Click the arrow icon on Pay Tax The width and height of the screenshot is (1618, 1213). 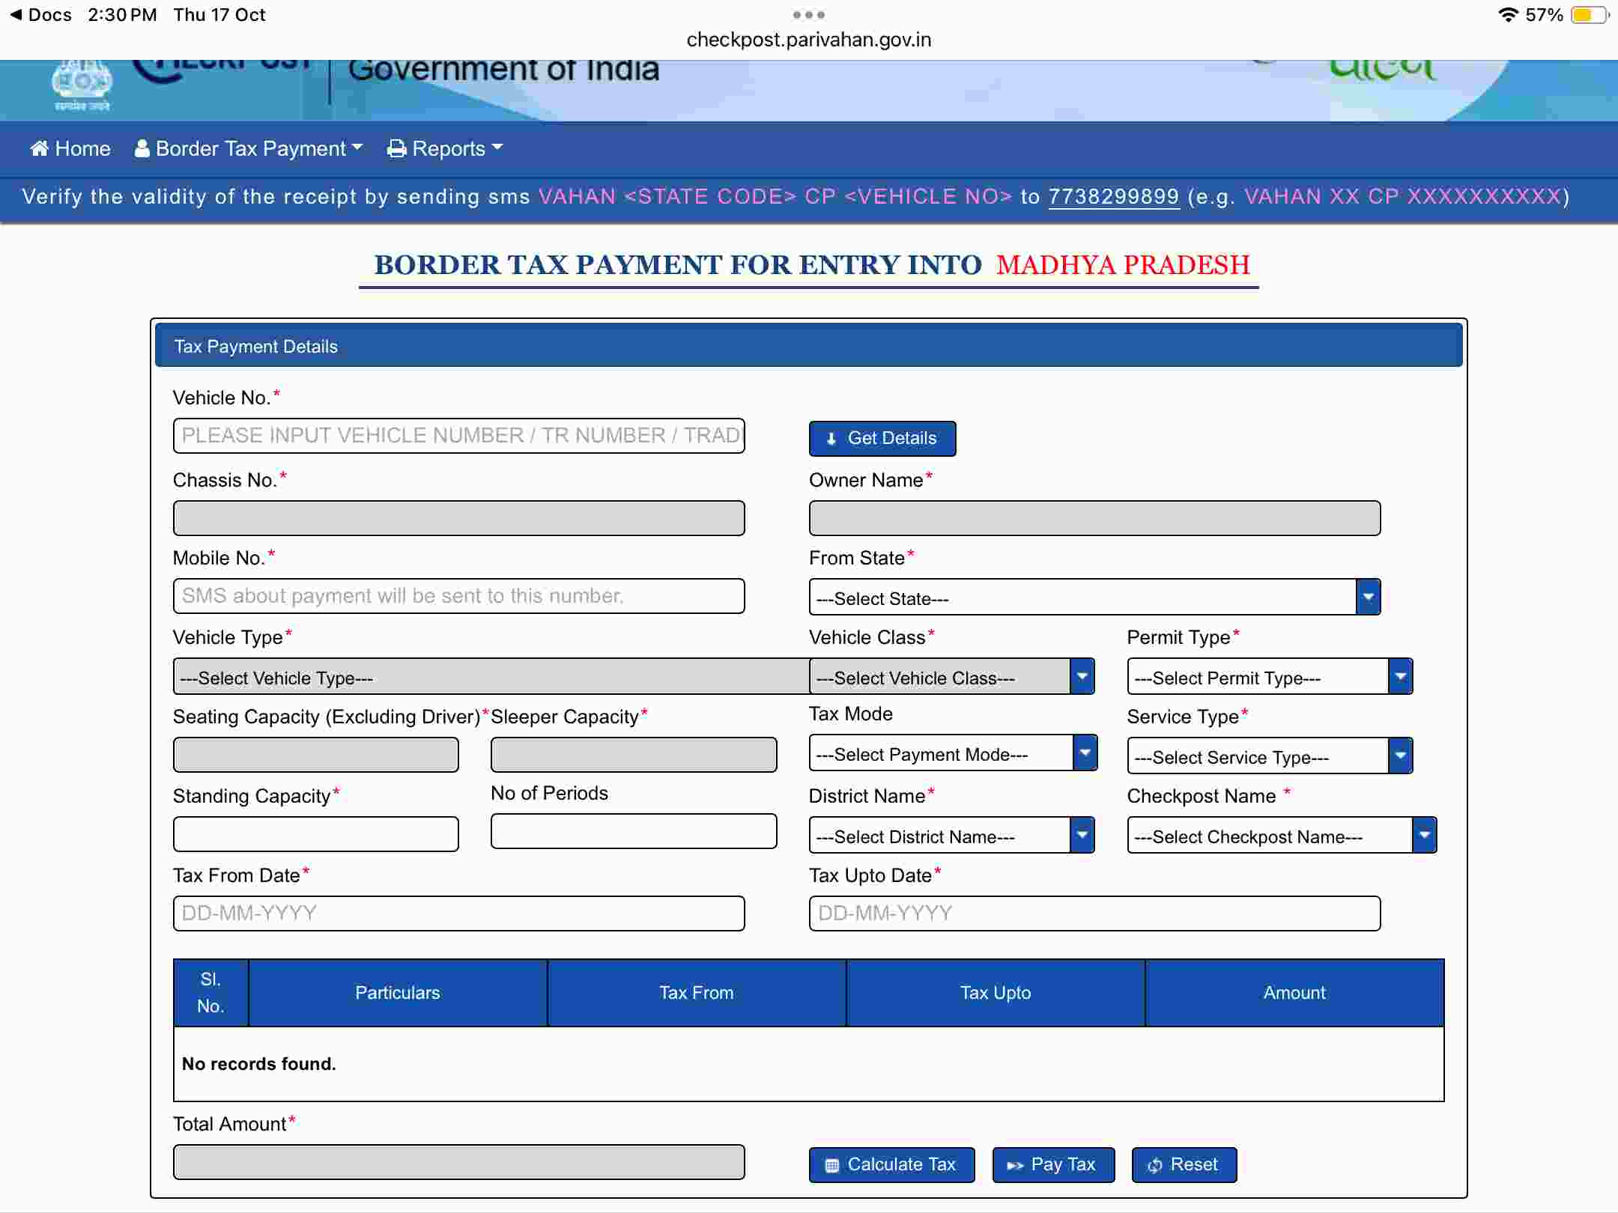[1015, 1165]
